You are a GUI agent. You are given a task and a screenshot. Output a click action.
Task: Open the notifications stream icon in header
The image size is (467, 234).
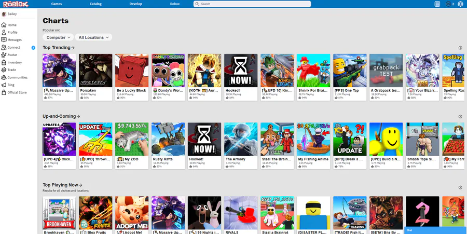[x=437, y=4]
